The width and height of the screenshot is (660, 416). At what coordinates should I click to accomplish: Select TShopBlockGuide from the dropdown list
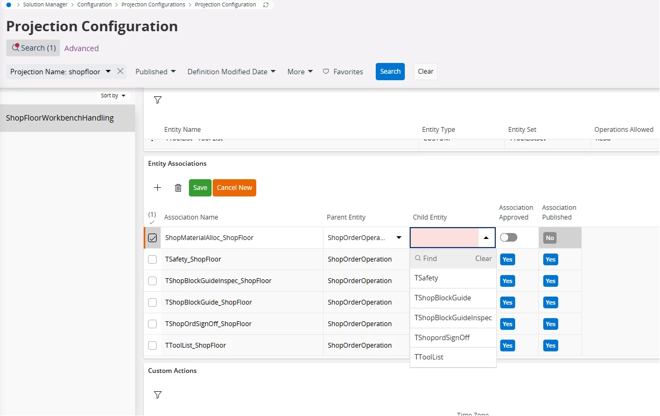point(453,298)
